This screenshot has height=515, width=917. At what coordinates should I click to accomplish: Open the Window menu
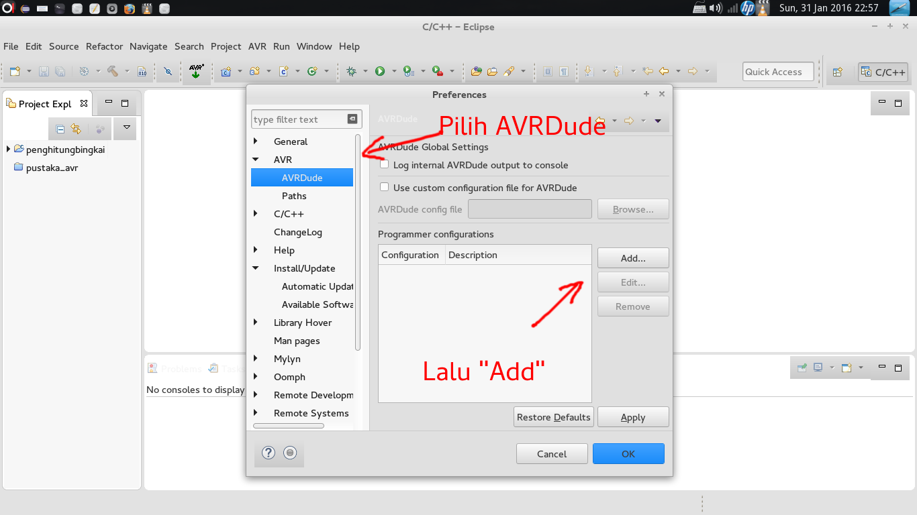coord(314,46)
